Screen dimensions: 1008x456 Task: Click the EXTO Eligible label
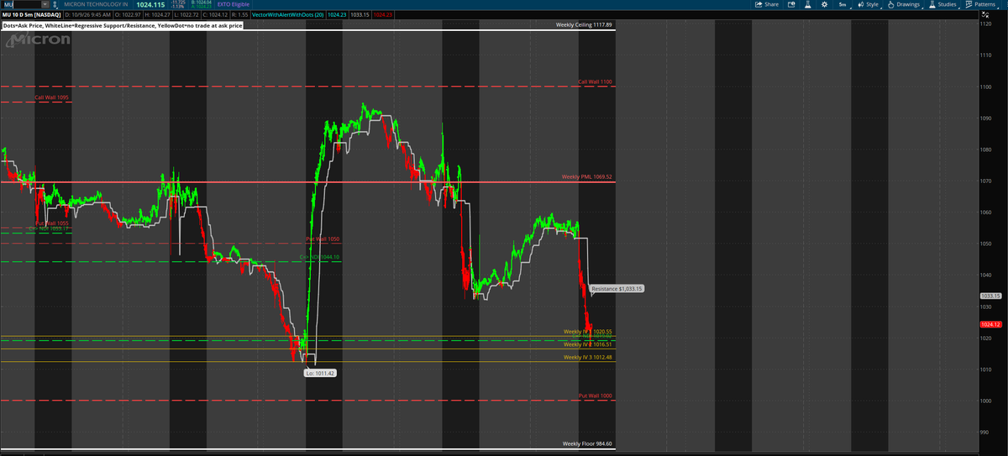point(233,4)
